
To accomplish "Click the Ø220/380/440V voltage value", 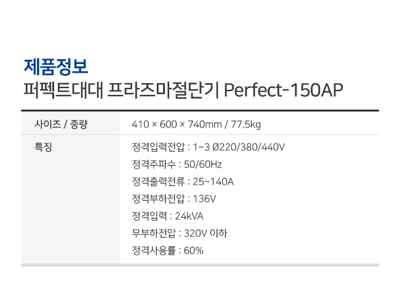I will tap(249, 147).
